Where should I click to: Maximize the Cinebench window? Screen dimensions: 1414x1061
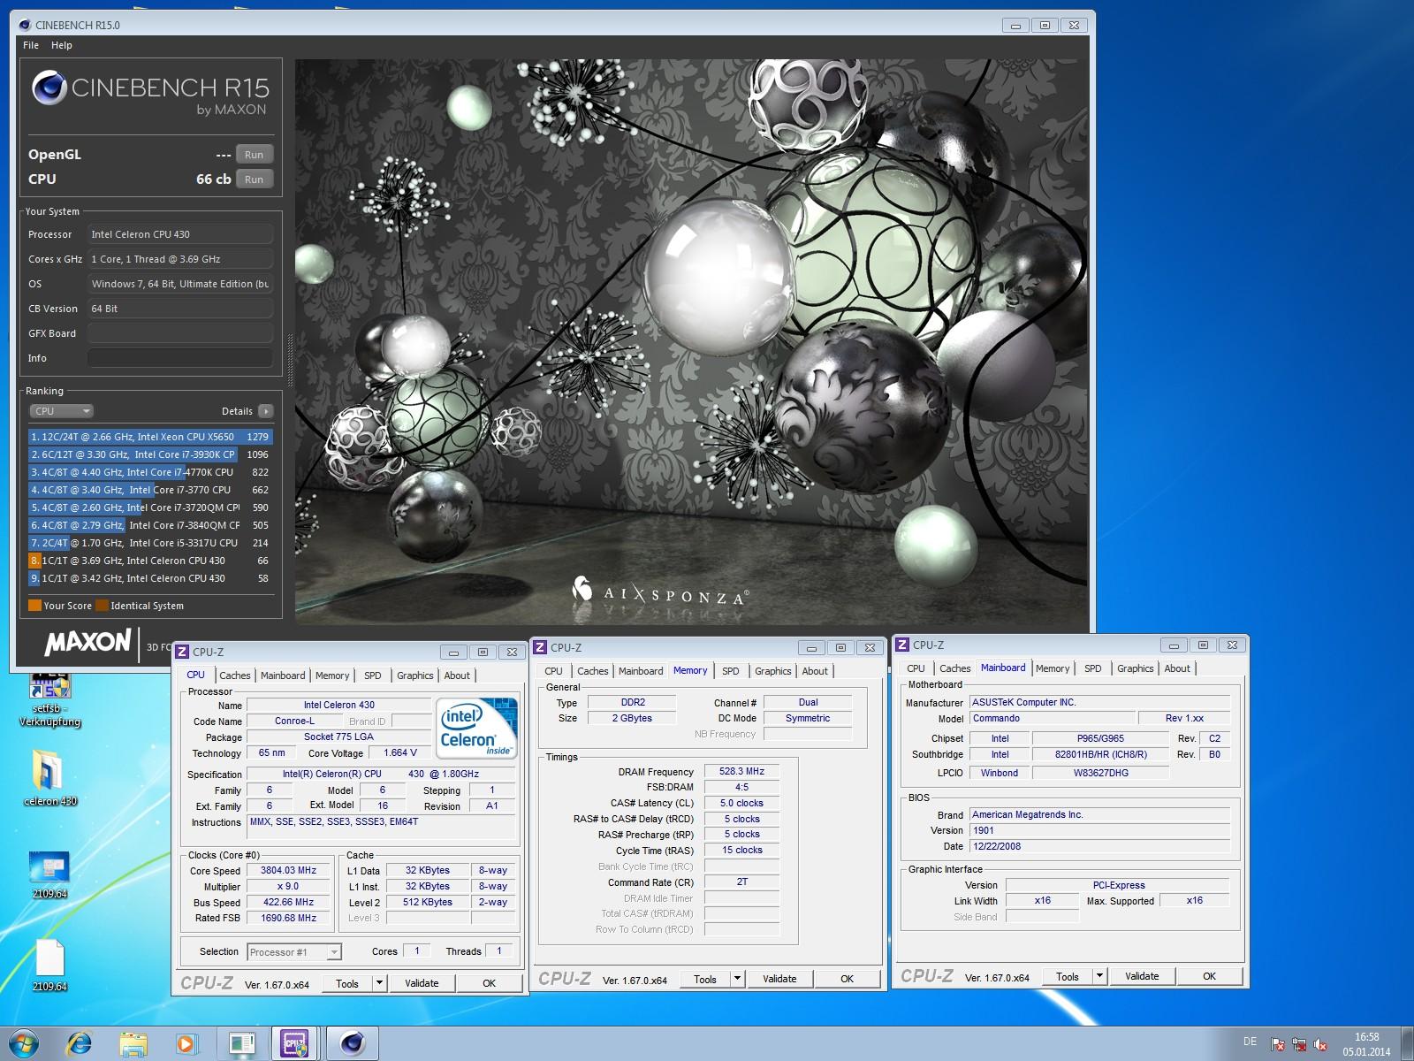point(1044,25)
